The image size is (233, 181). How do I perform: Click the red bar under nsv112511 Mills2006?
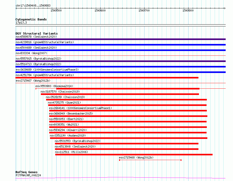134,155
